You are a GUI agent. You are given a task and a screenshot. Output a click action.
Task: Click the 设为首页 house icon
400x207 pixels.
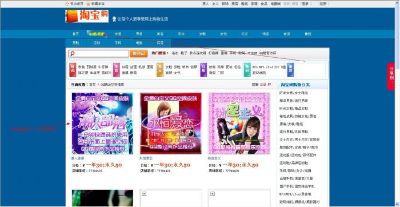coord(67,4)
